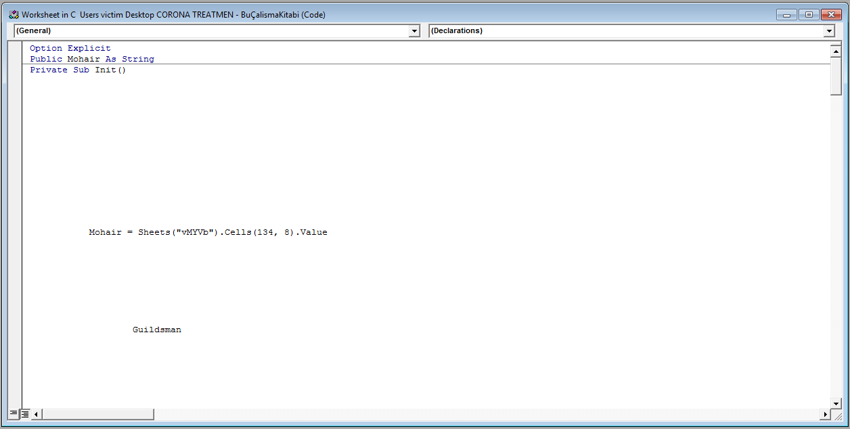Click the vertical scrollbar thumb
850x429 pixels.
coord(836,76)
